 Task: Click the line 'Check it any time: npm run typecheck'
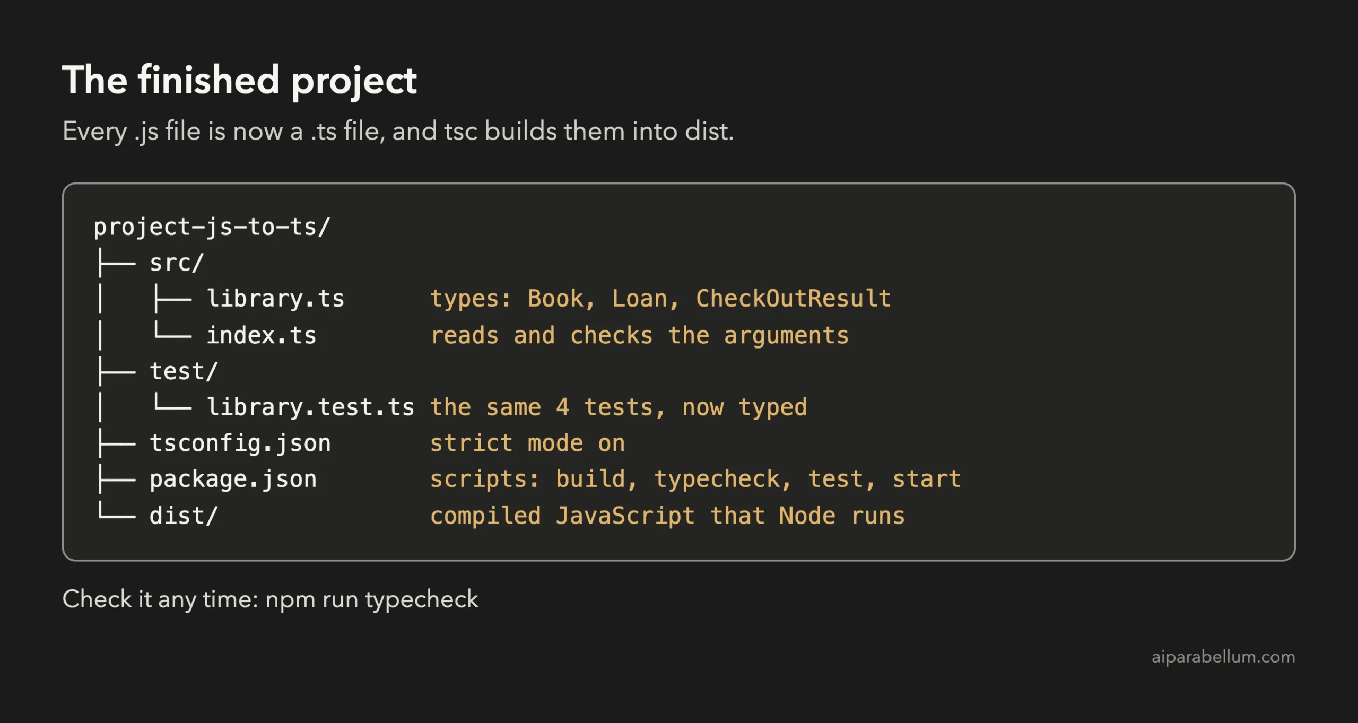coord(270,599)
